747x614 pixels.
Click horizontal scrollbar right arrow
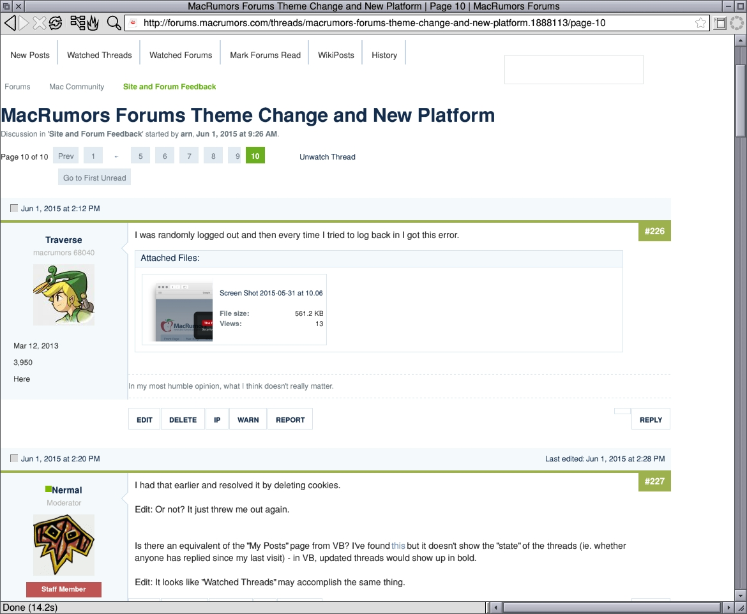[x=728, y=608]
